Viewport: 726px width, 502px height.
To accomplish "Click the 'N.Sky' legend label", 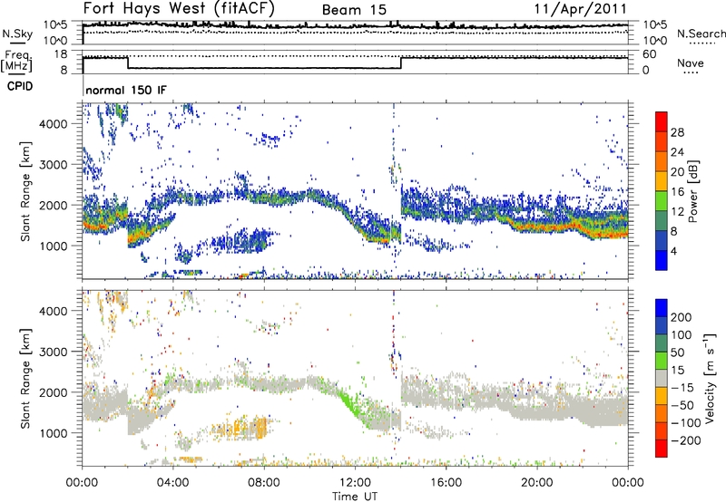I will [x=17, y=34].
